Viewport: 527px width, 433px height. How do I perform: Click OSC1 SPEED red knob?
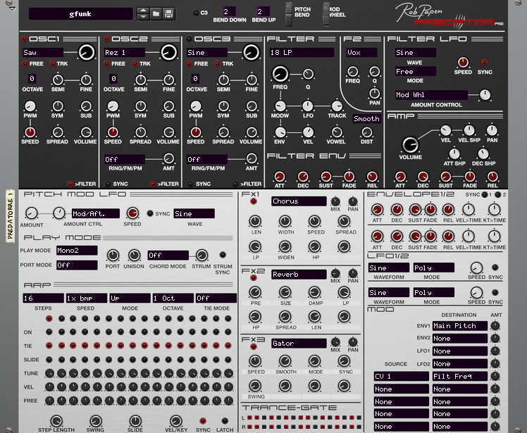pos(30,132)
